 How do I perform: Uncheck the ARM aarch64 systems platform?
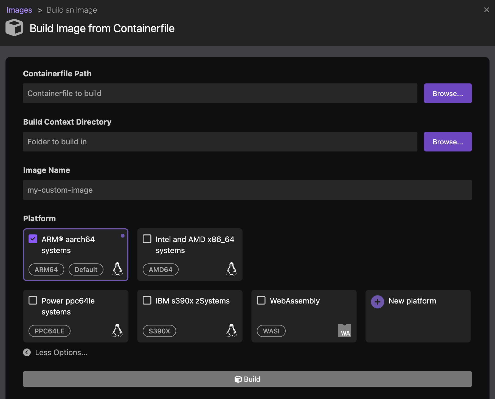click(33, 239)
